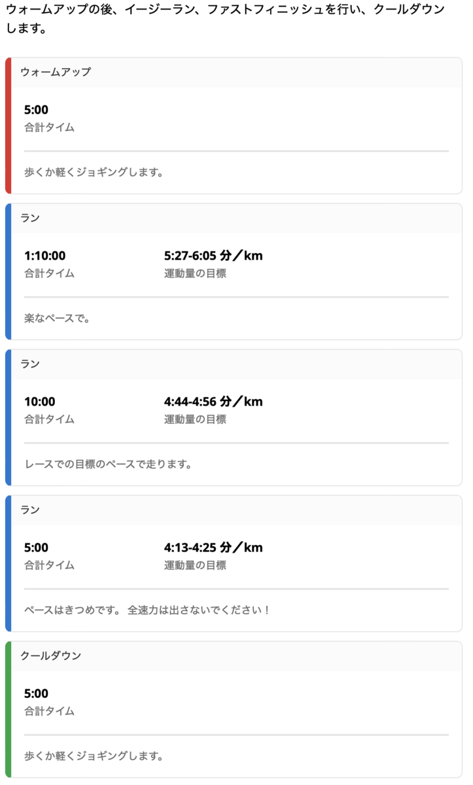473x785 pixels.
Task: Click the 4:44-4:56 分/km pace target
Action: point(213,402)
